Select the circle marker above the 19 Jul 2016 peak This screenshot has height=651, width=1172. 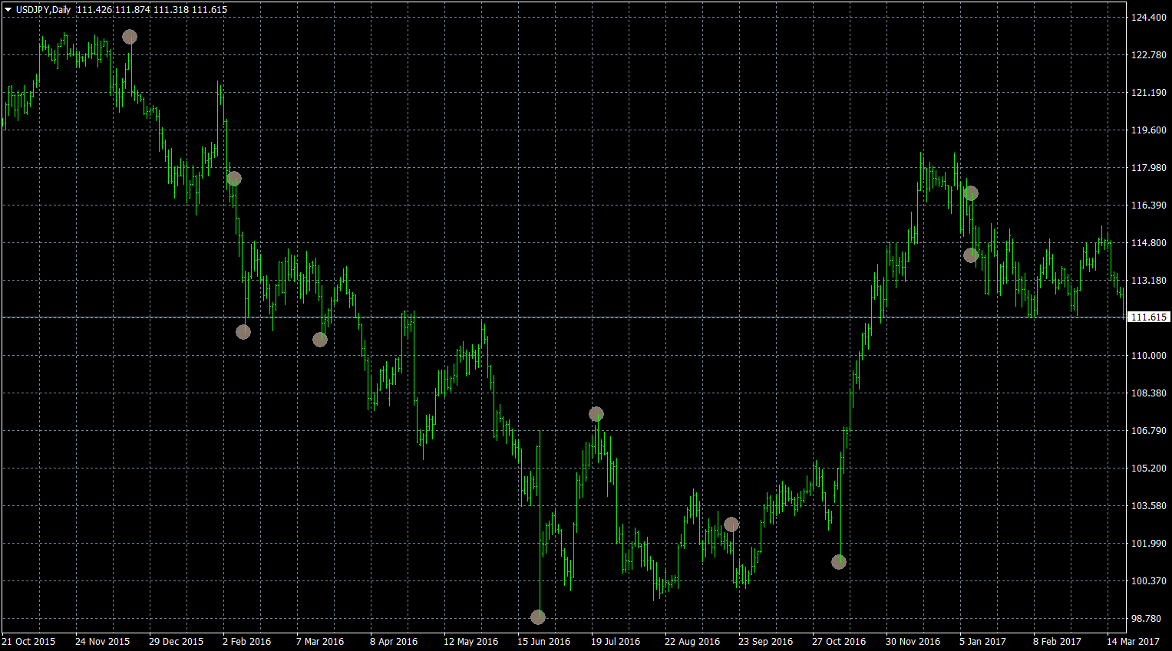(x=596, y=414)
